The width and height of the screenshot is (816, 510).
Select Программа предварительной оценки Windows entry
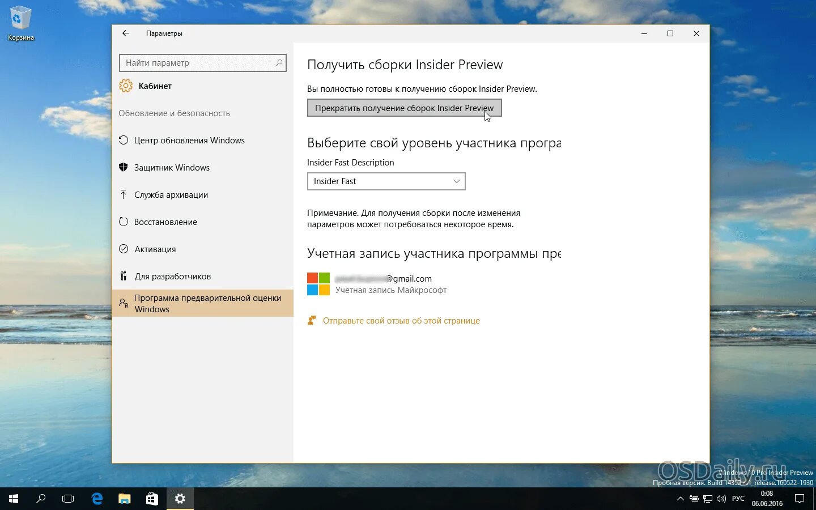point(203,303)
